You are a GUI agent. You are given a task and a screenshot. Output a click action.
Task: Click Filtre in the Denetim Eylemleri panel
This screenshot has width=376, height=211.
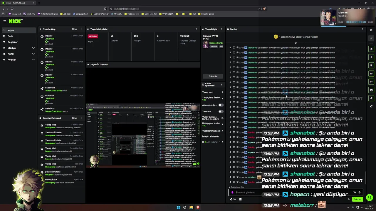(x=75, y=118)
